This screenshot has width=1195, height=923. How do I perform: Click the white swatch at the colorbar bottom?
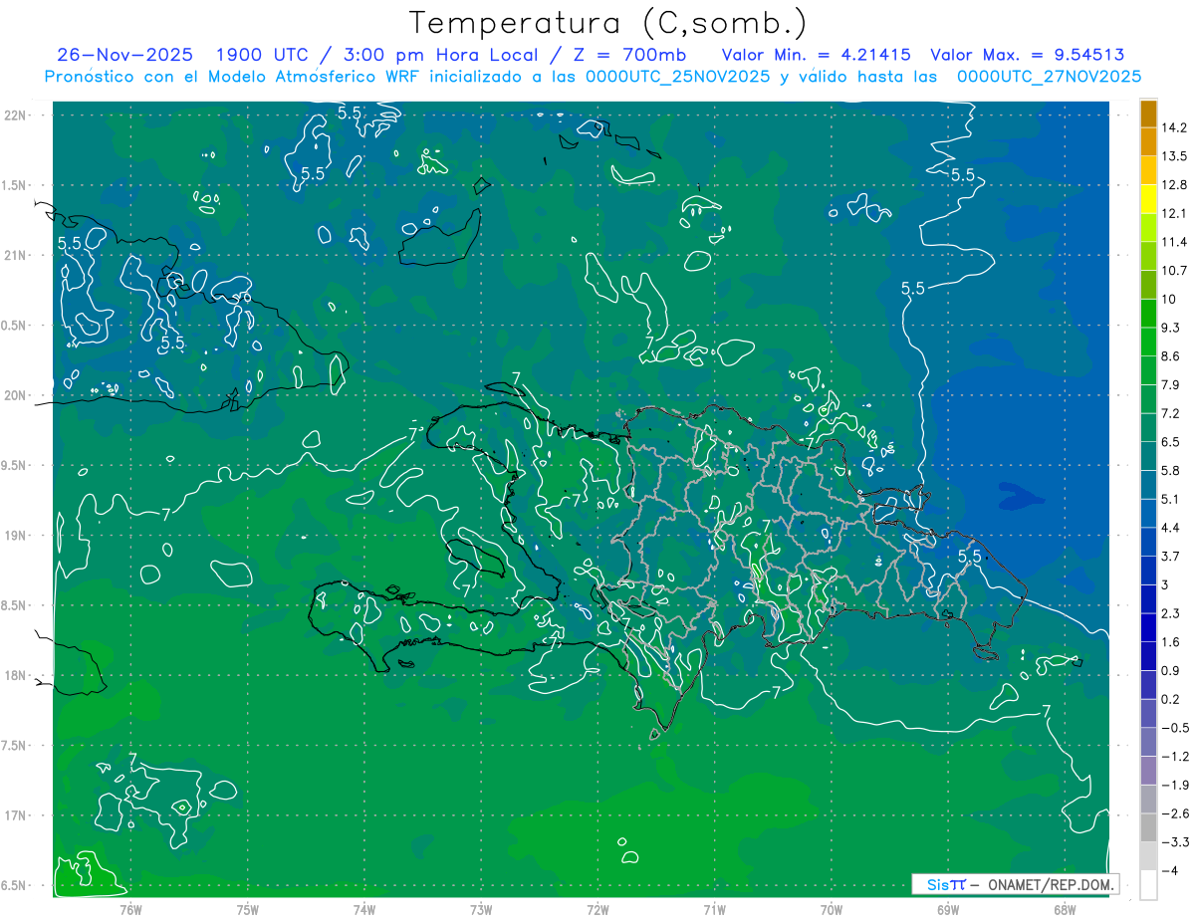[1148, 885]
